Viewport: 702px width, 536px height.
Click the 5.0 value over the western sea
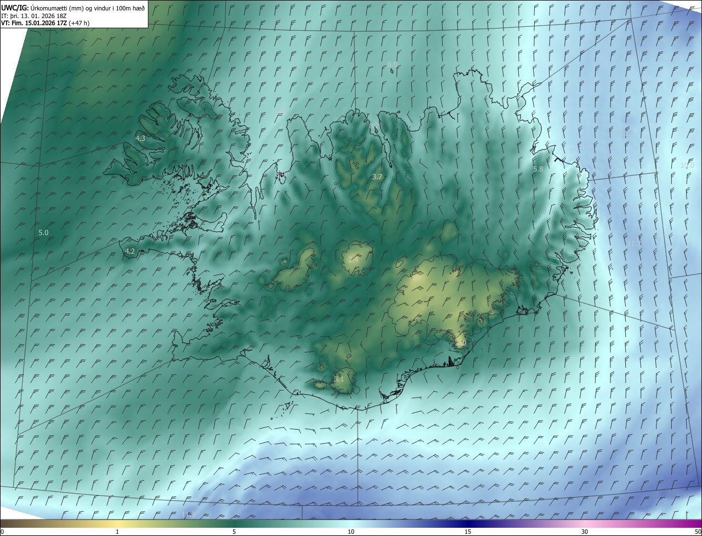click(43, 233)
